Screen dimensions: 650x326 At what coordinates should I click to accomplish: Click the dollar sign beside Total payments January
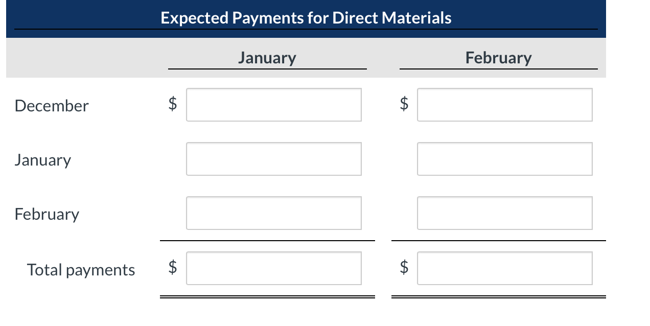click(x=173, y=266)
